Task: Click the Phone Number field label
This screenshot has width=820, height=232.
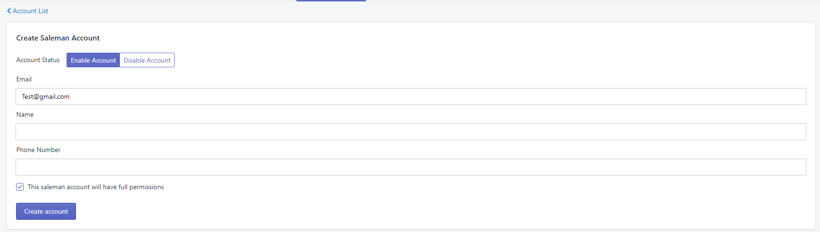Action: (39, 150)
